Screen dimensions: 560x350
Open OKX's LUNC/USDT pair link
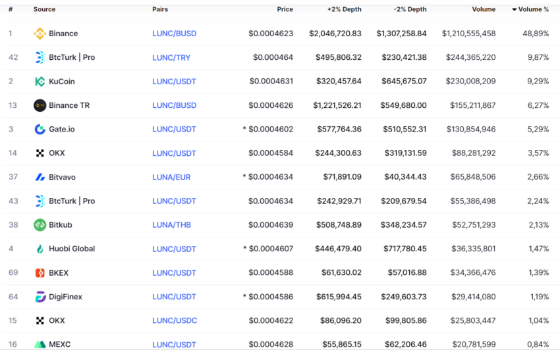tap(175, 153)
